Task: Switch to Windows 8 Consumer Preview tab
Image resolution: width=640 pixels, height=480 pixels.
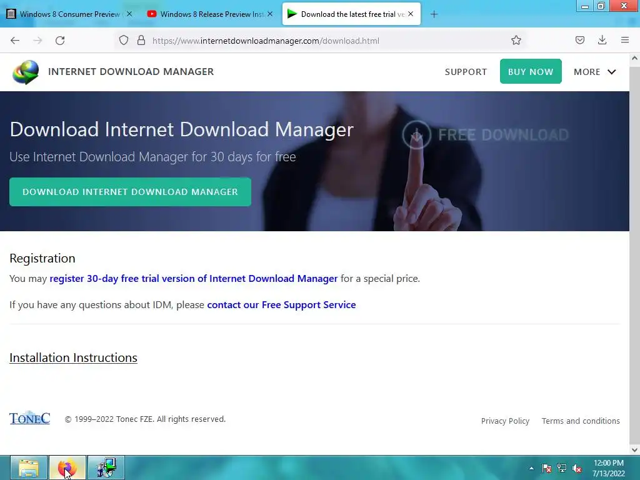Action: point(70,14)
